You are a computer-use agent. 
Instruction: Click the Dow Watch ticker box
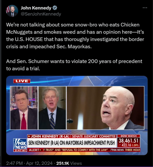tap(129, 141)
